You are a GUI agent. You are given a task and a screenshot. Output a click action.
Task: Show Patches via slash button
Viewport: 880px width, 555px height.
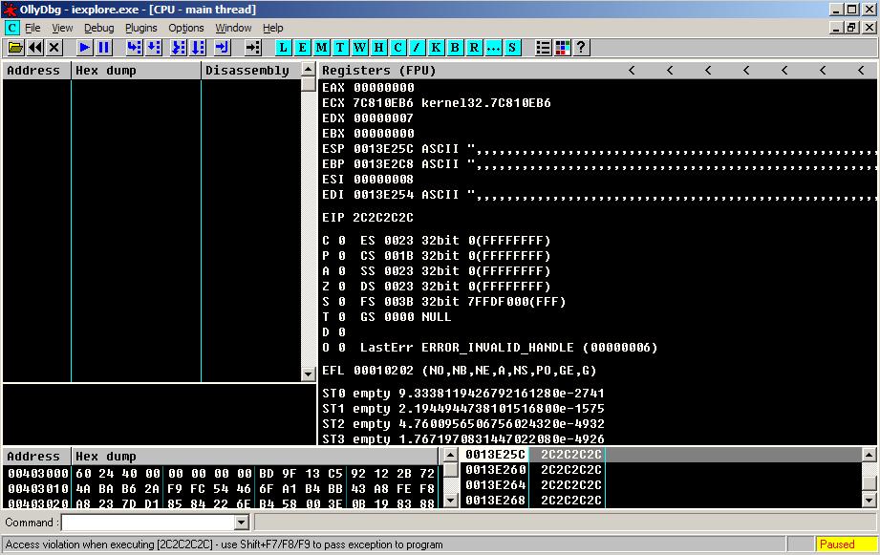click(x=417, y=48)
